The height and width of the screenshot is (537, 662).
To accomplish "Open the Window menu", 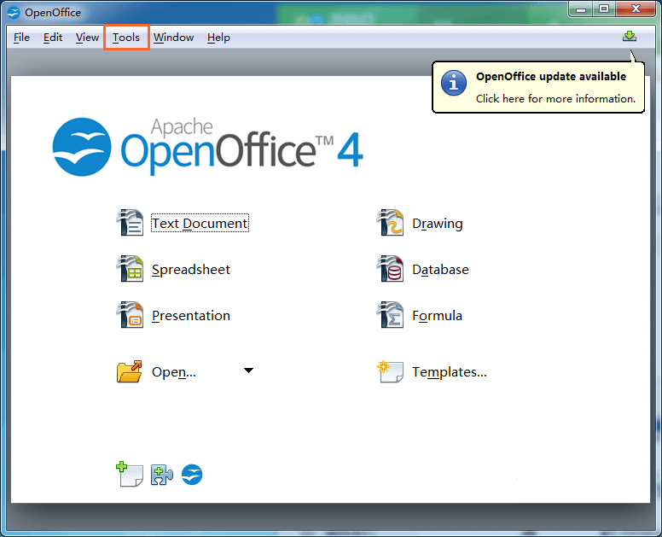I will [x=173, y=38].
